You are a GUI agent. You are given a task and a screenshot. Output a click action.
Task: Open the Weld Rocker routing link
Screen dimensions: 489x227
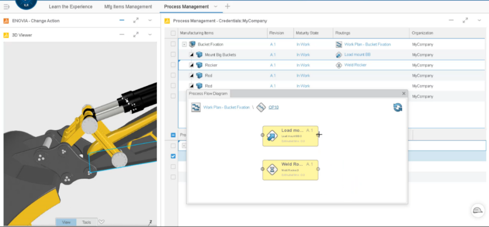click(x=355, y=65)
